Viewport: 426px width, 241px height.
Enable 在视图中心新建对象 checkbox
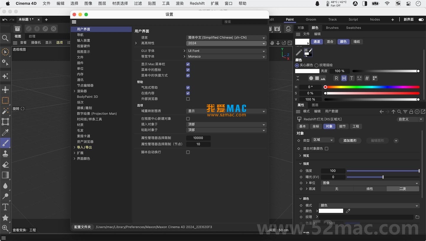pyautogui.click(x=188, y=119)
